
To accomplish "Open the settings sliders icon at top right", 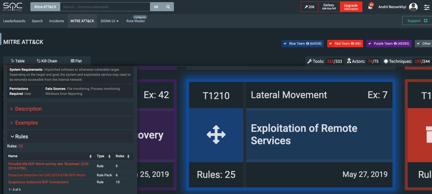I will [x=427, y=7].
